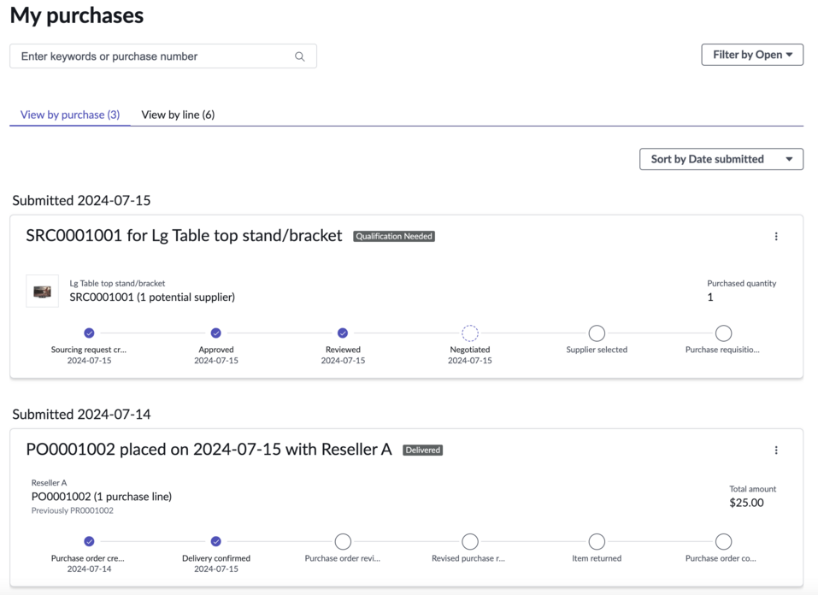Click the dashed Negotiated step circle
818x595 pixels.
pos(470,333)
